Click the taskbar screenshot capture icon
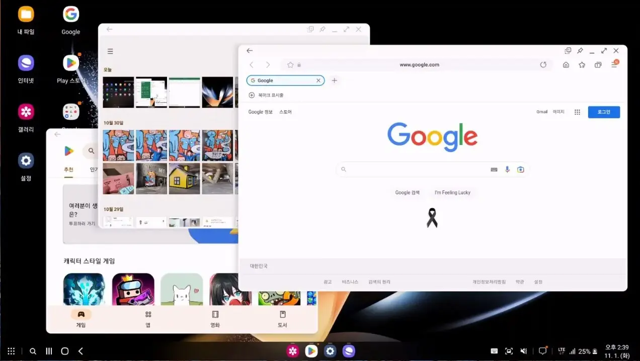This screenshot has height=361, width=640. pyautogui.click(x=509, y=351)
